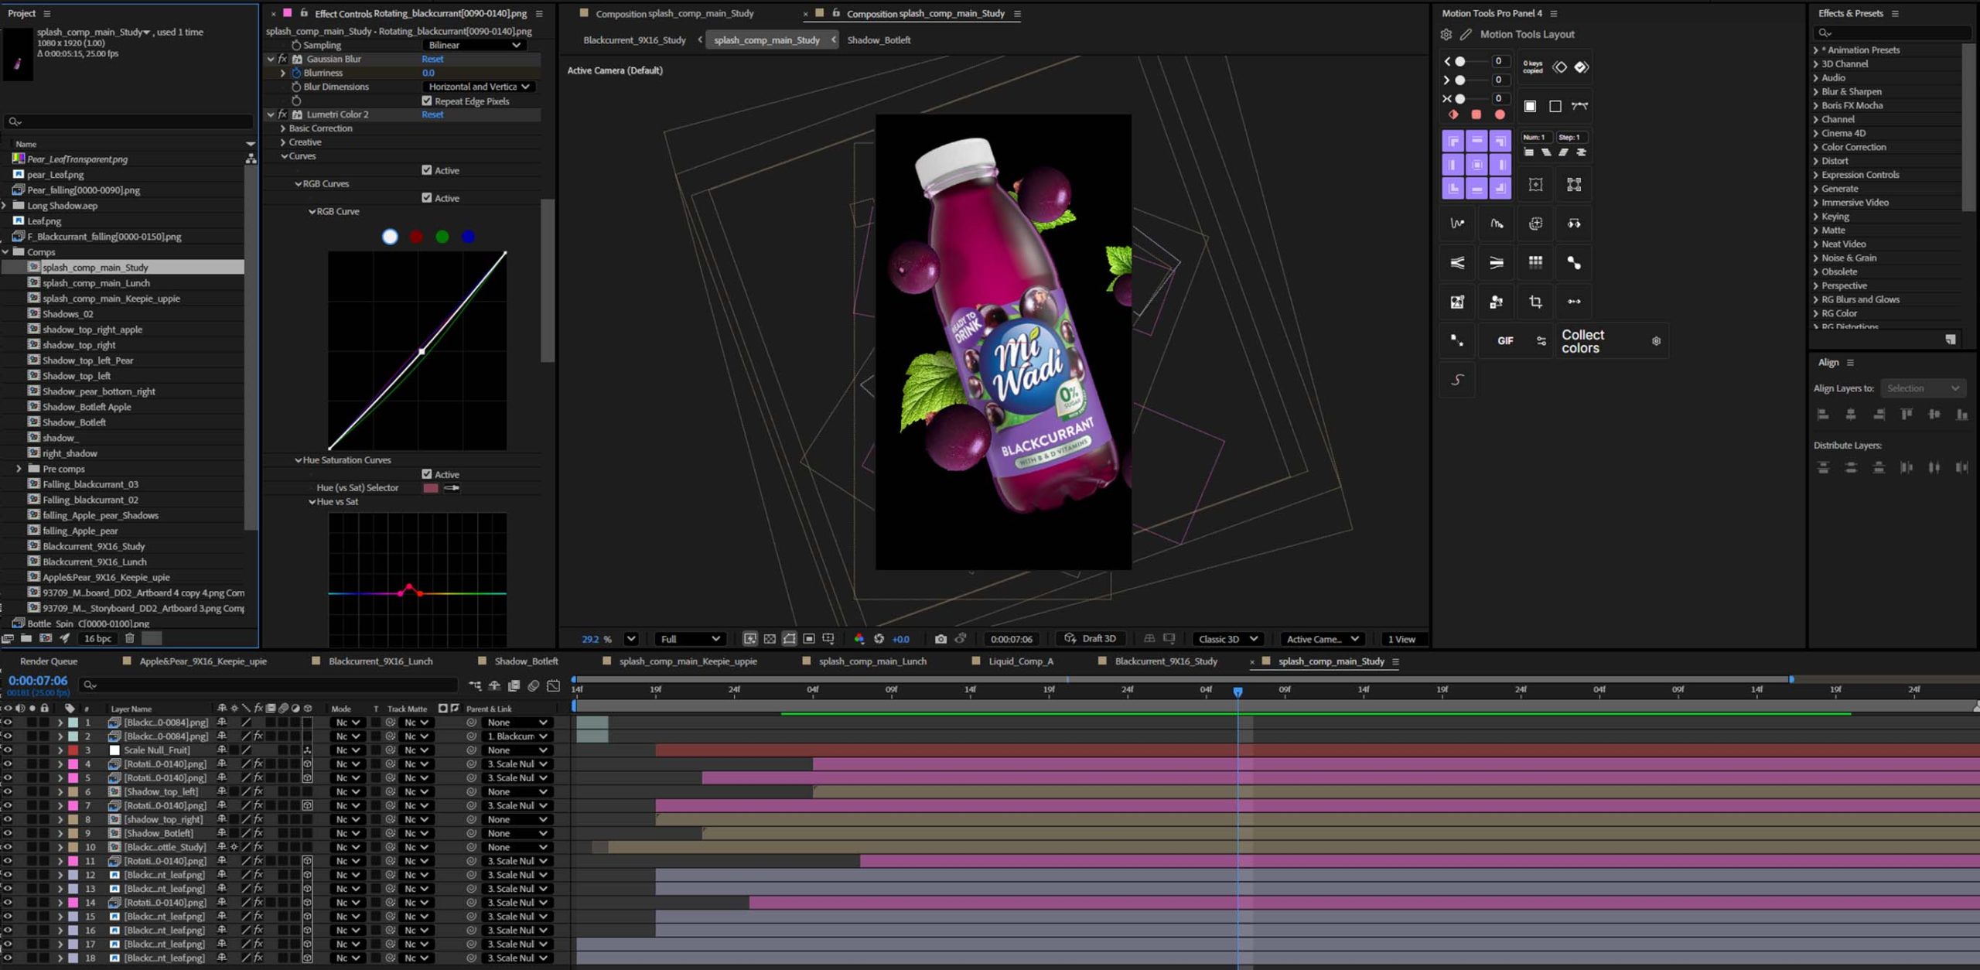
Task: Click the Collect colors settings gear
Action: tap(1656, 341)
